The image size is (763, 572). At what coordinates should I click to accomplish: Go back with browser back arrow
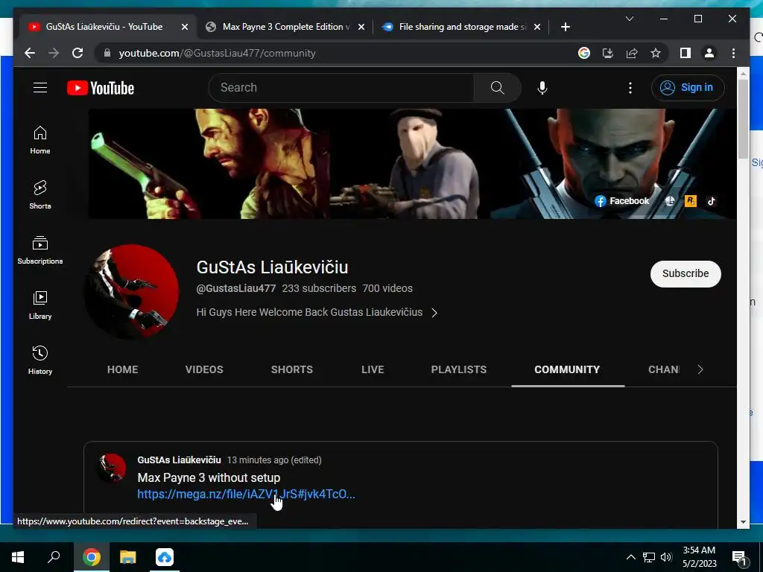click(x=30, y=53)
